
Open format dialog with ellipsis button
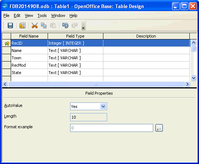(159, 128)
